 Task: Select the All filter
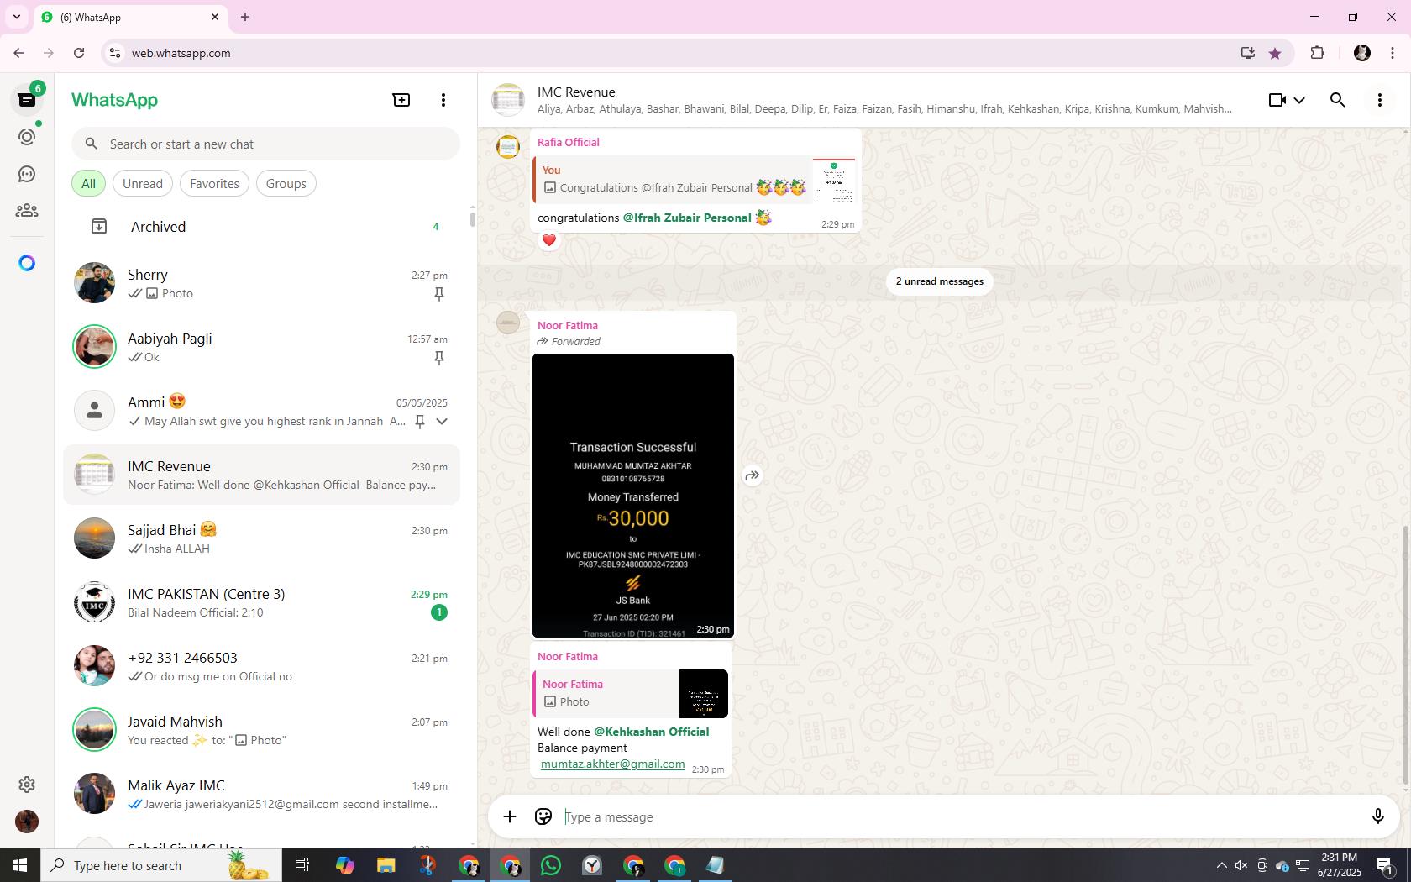tap(88, 184)
